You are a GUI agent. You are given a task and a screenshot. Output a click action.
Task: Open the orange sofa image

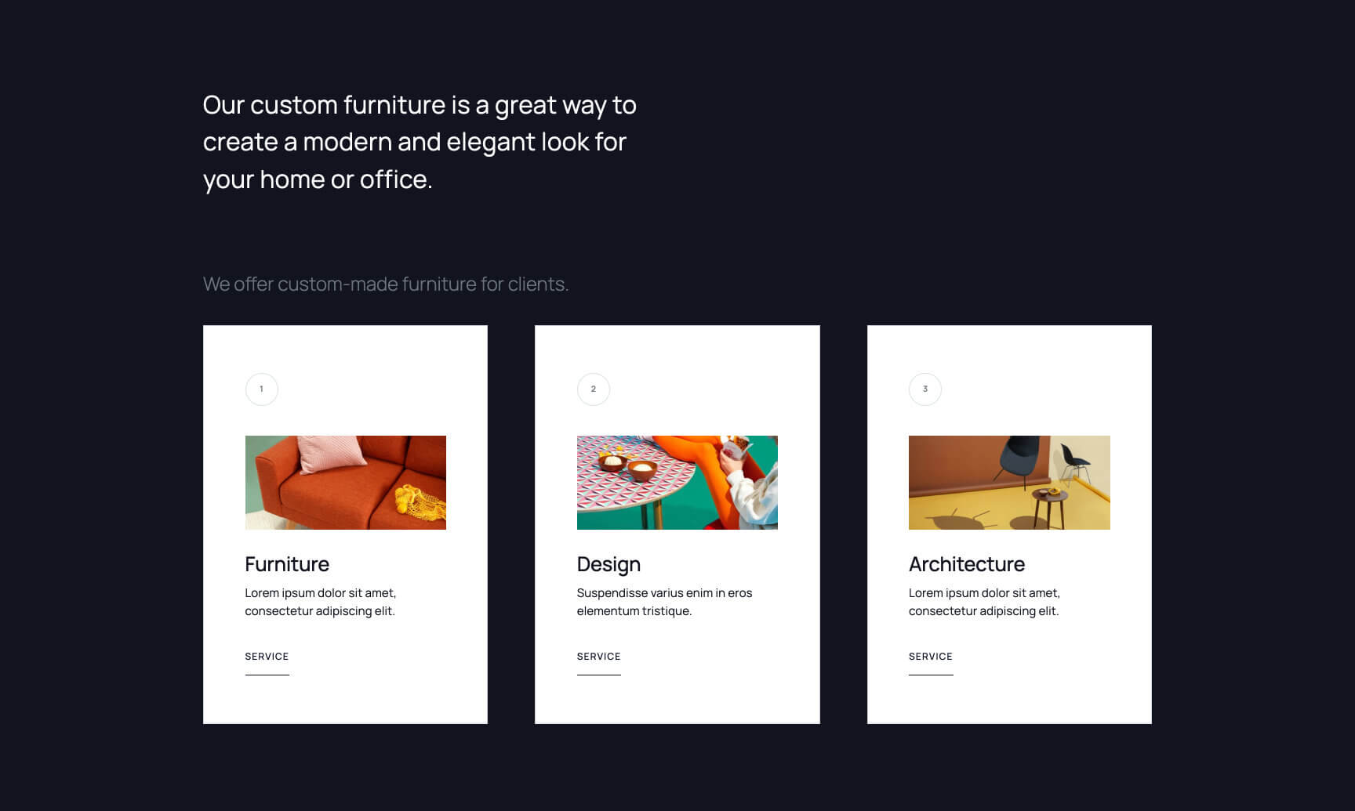pos(346,483)
